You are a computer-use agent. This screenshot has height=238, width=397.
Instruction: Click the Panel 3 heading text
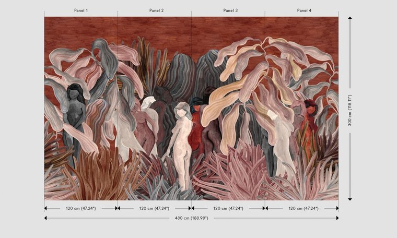[x=230, y=10]
